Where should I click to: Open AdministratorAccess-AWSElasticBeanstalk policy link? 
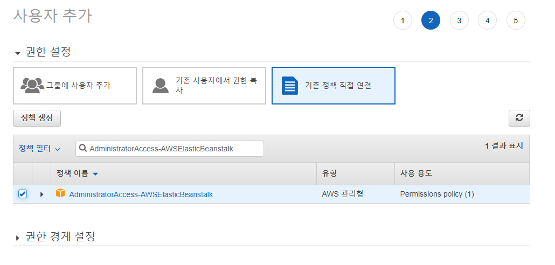click(141, 194)
